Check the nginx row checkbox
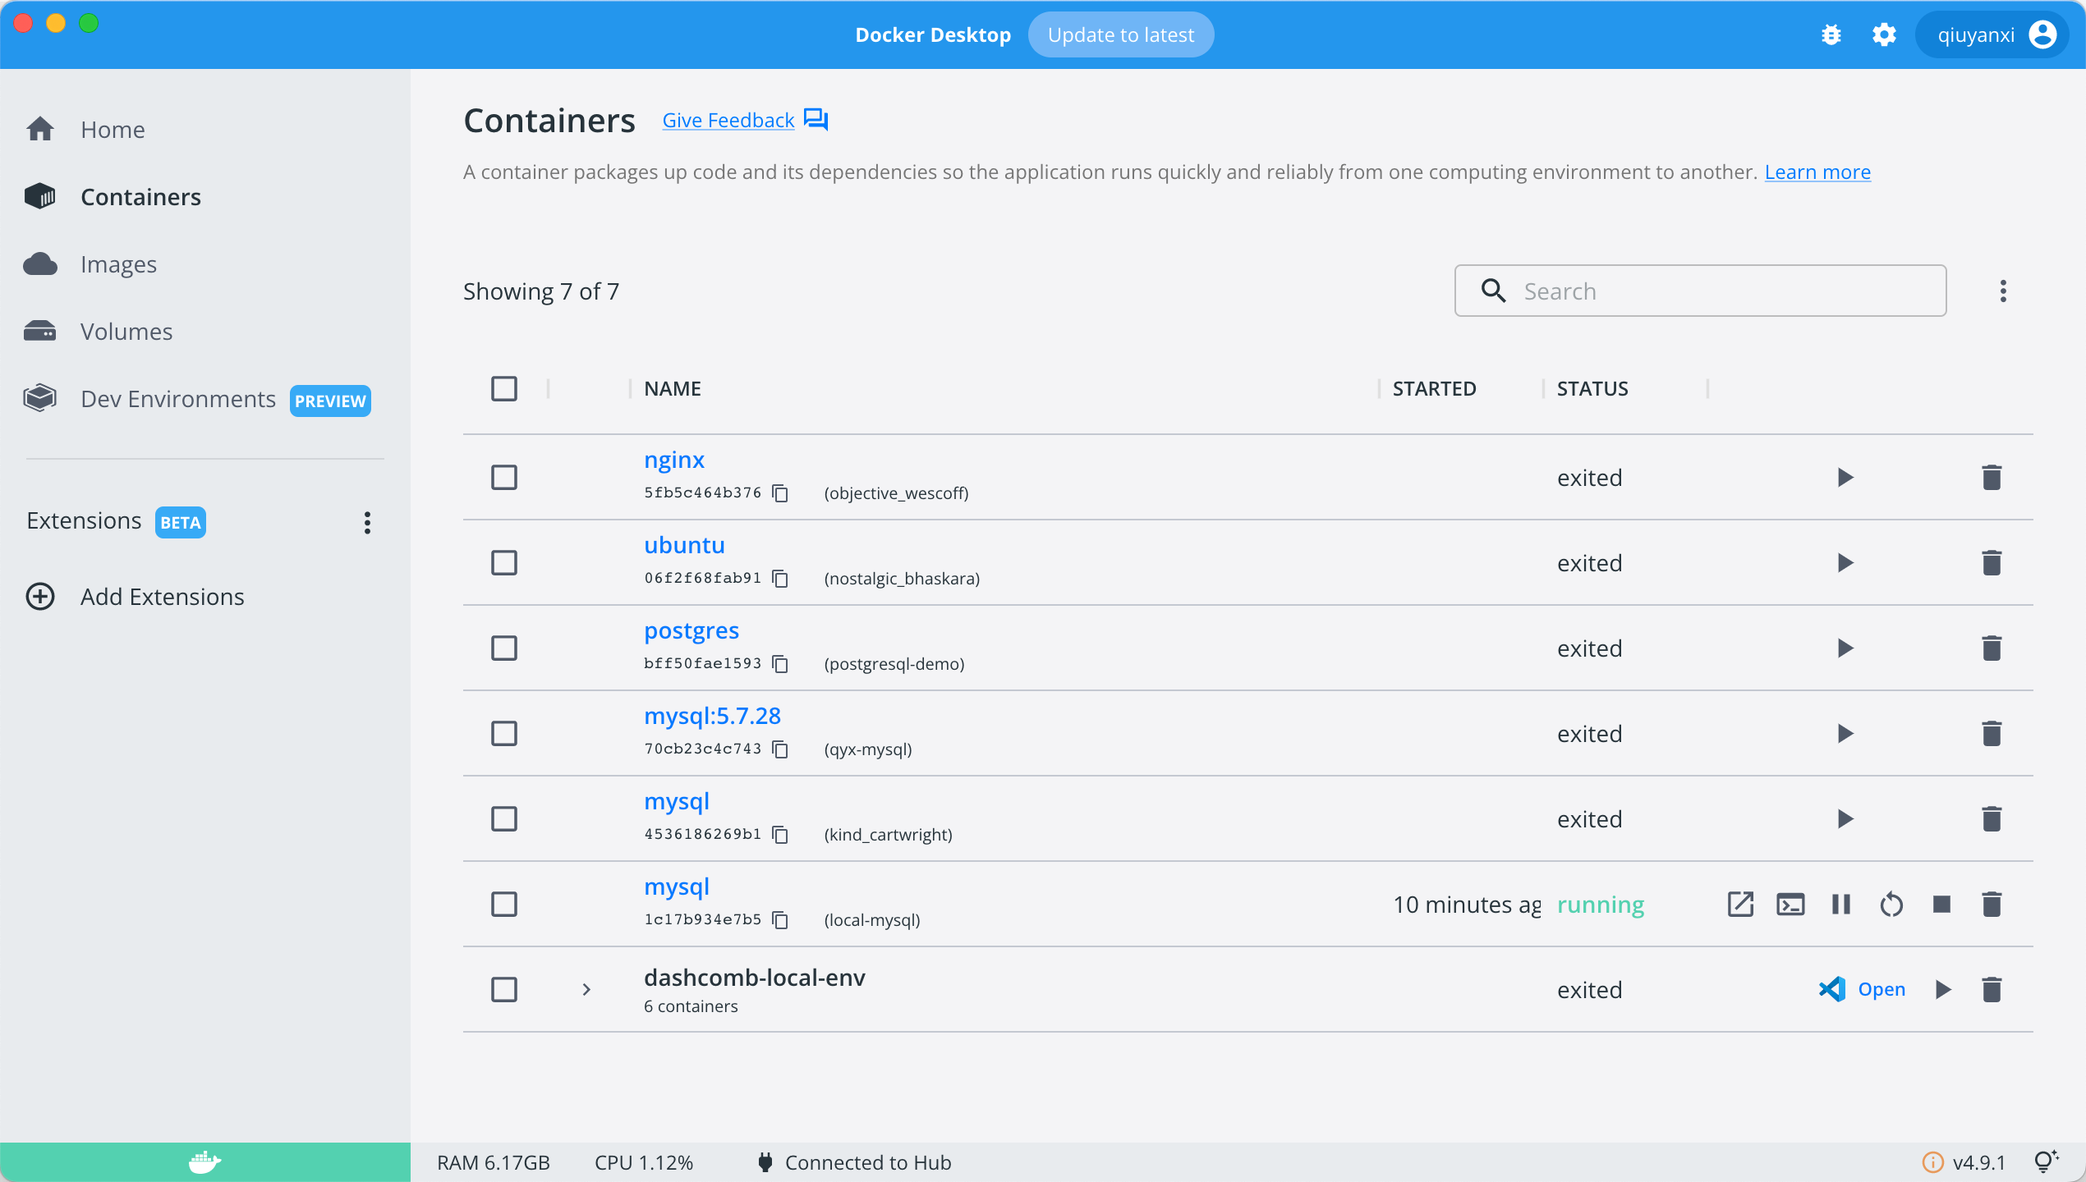Image resolution: width=2086 pixels, height=1182 pixels. (x=504, y=478)
